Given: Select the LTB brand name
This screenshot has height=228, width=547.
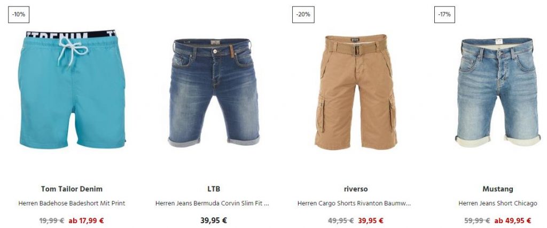Looking at the screenshot, I should (214, 189).
